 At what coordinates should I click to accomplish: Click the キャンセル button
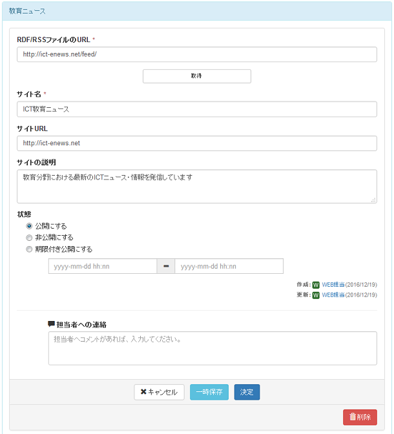tap(159, 392)
